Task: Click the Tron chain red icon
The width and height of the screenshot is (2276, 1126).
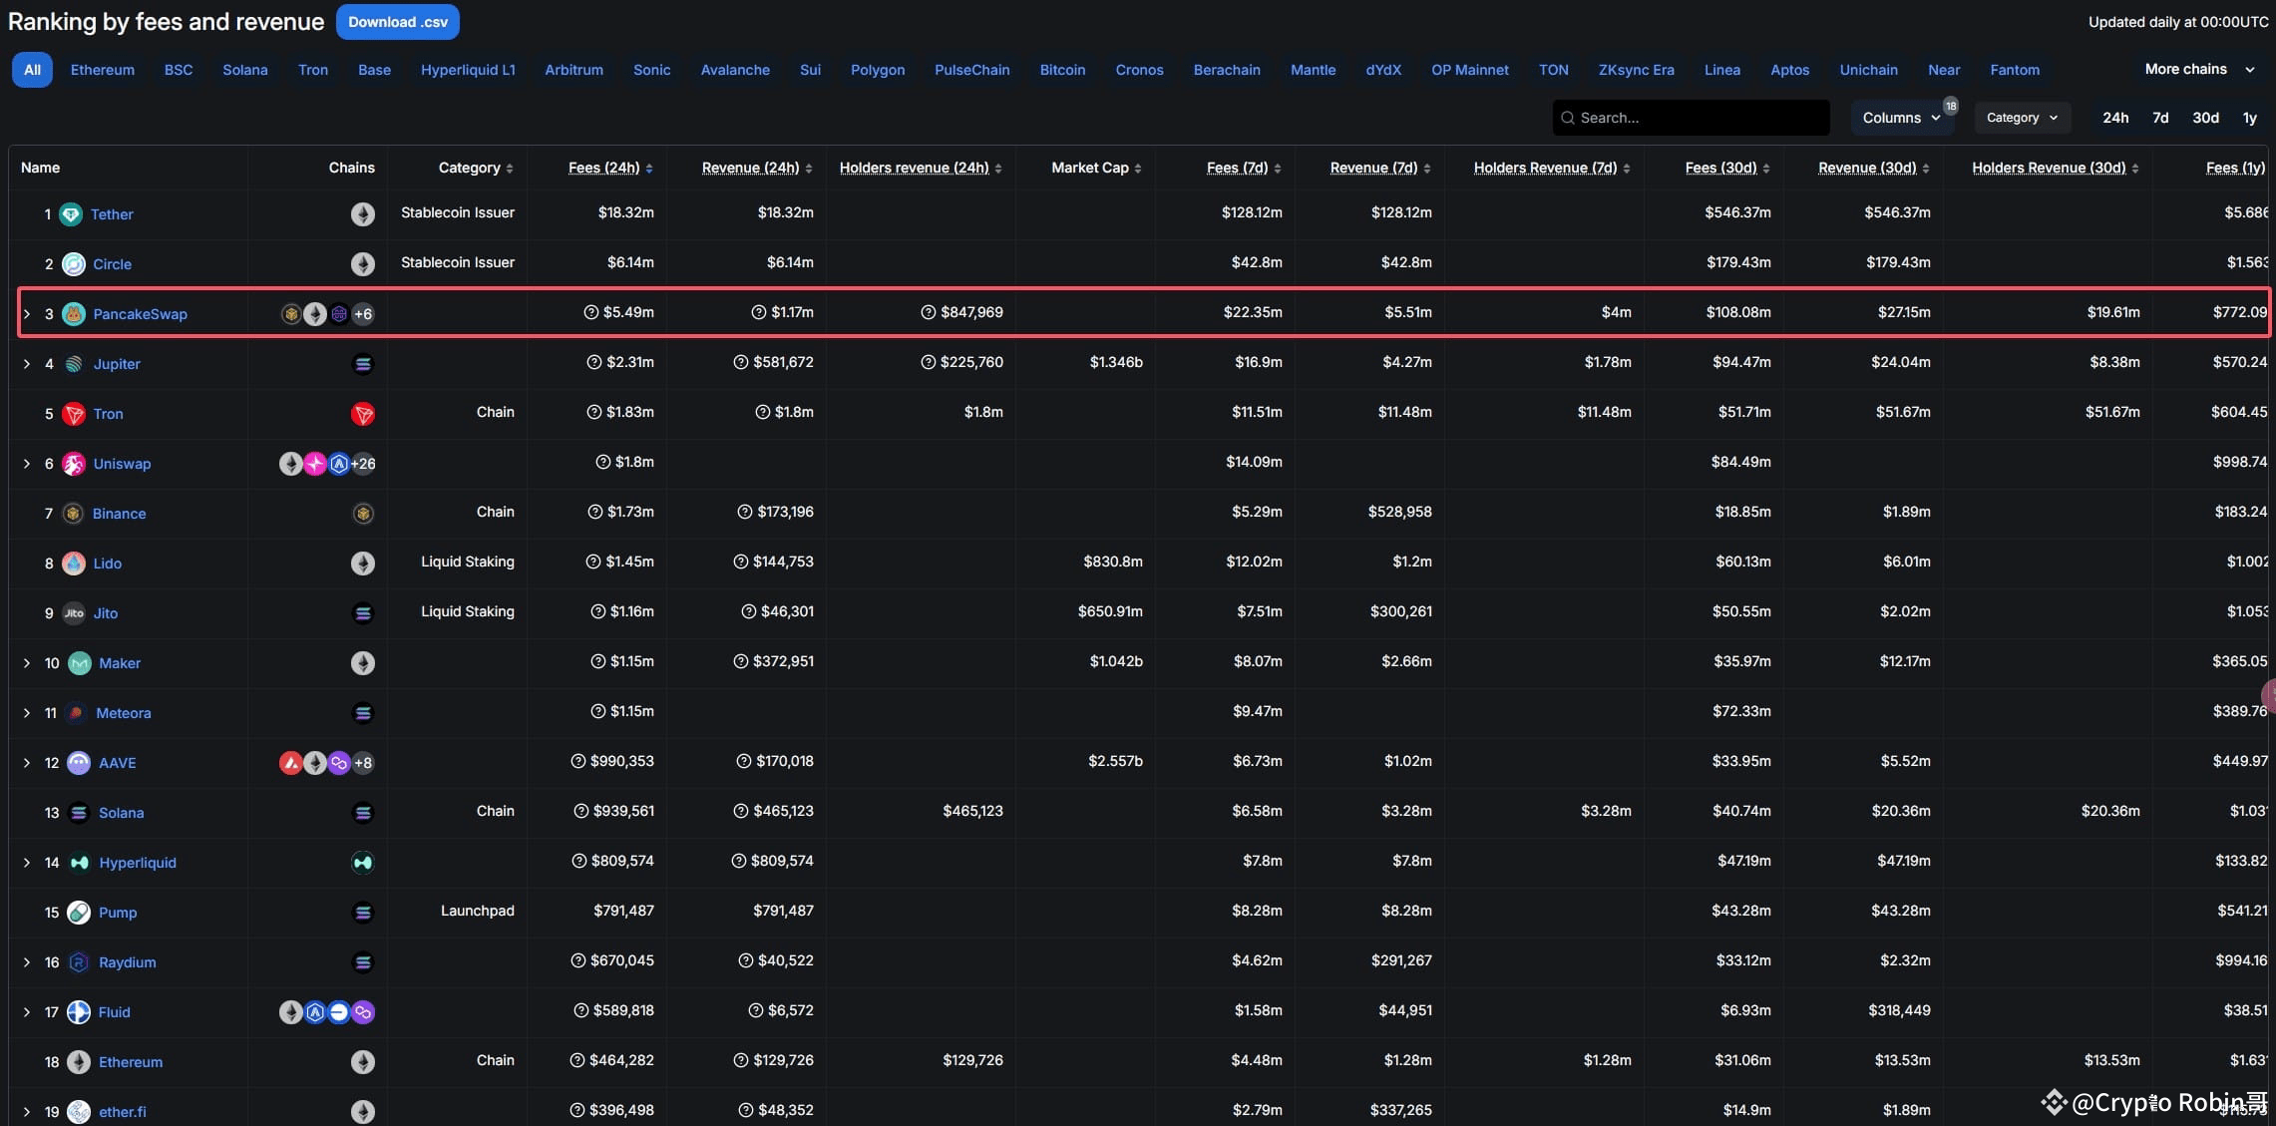Action: 363,414
